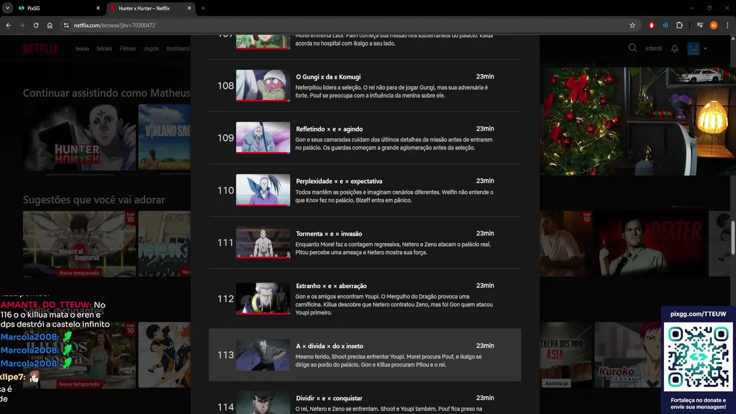Screen dimensions: 736x414
Task: Add a new browser tab
Action: coord(203,8)
